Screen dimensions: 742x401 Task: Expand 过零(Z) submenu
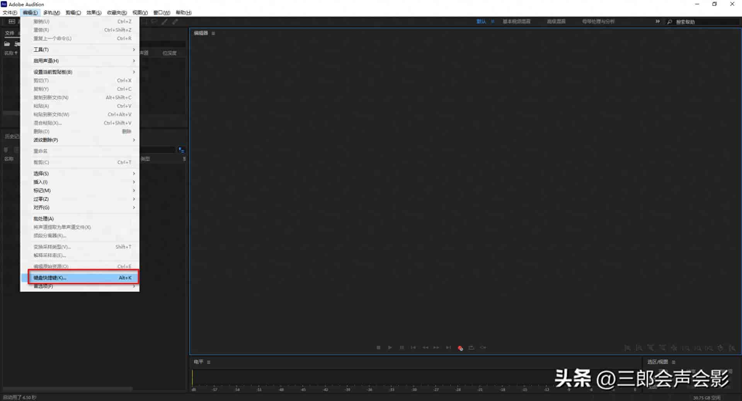[x=80, y=199]
